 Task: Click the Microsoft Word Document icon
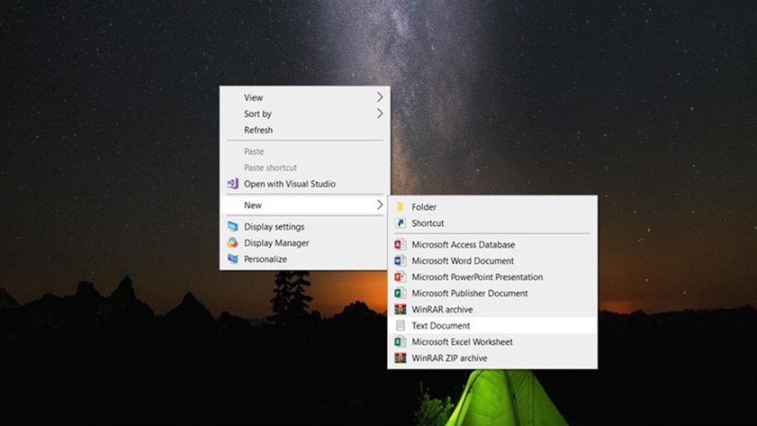click(401, 261)
